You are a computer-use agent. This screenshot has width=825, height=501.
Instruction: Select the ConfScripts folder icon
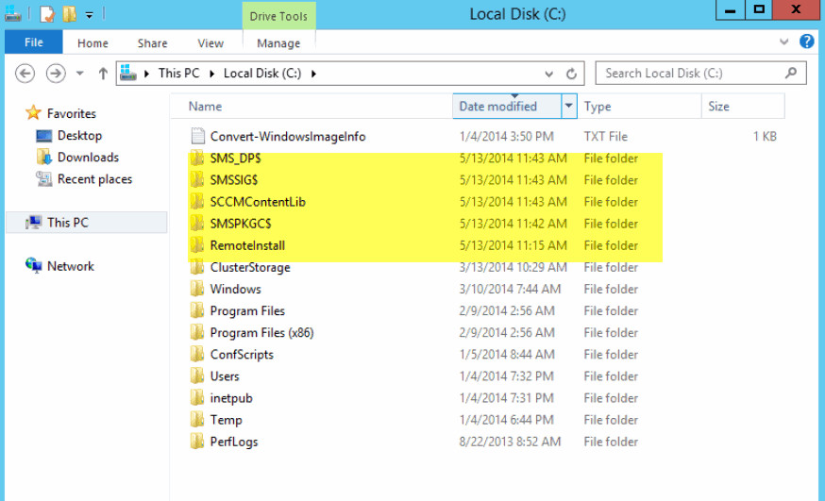[197, 355]
